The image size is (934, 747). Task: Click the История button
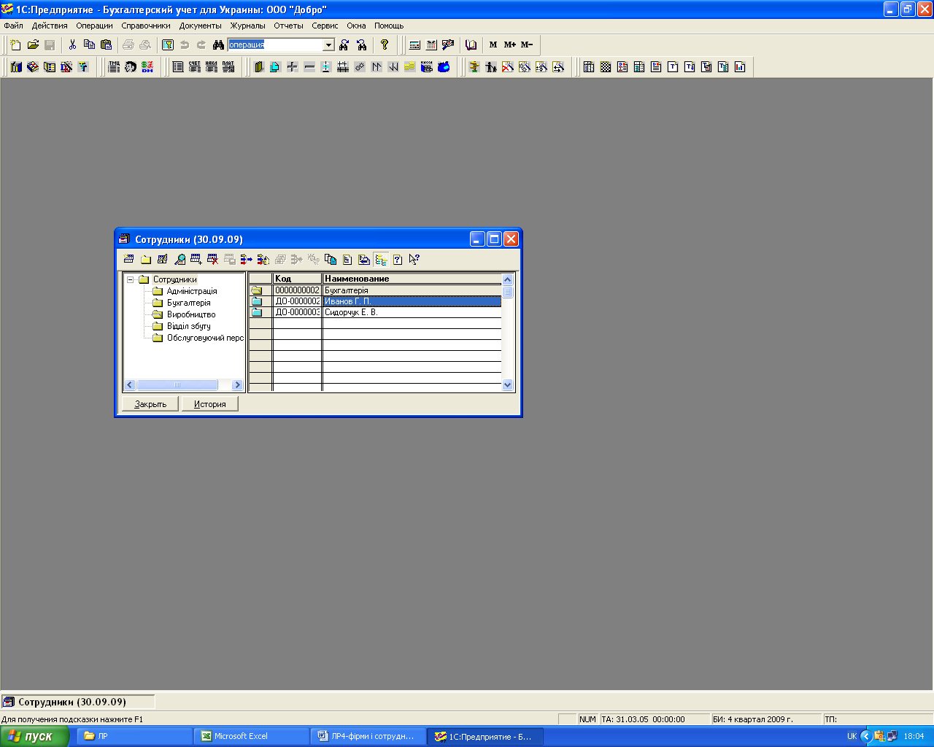[x=210, y=404]
